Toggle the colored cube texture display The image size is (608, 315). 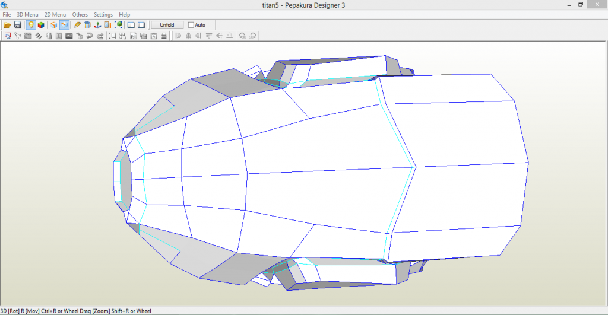click(41, 25)
